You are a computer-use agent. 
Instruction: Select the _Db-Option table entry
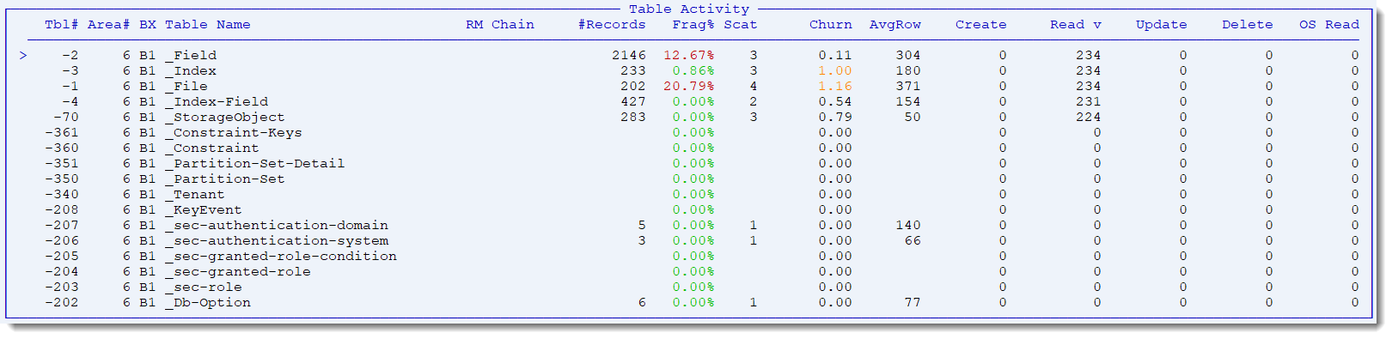(x=207, y=303)
